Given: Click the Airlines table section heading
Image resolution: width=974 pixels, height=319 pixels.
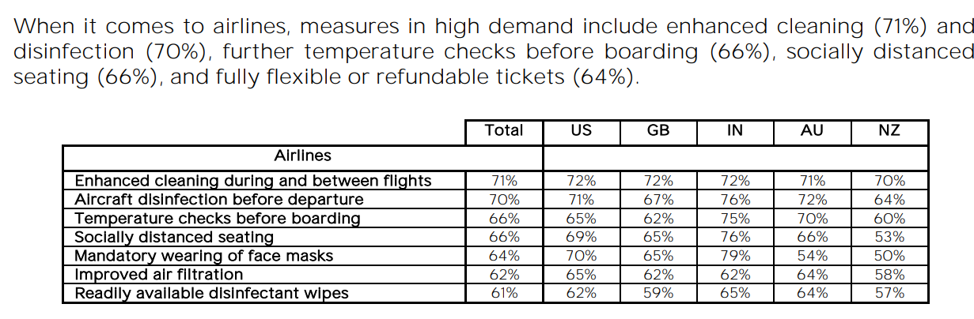Looking at the screenshot, I should pyautogui.click(x=303, y=156).
